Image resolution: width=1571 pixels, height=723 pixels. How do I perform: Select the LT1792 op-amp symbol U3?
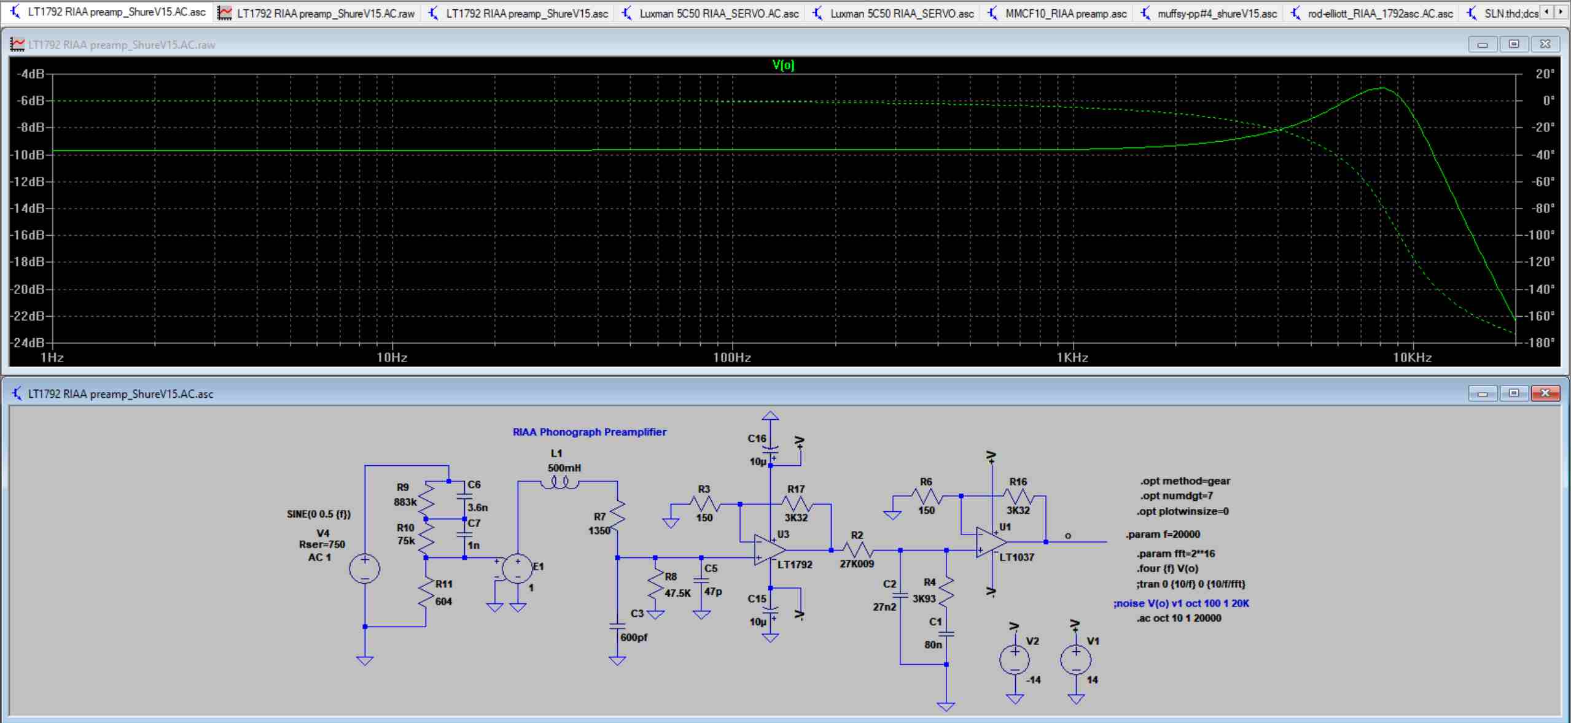(x=770, y=549)
